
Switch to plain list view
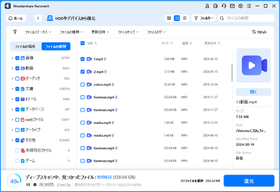185,18
